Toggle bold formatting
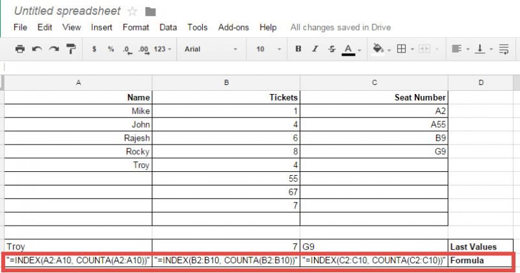Image resolution: width=520 pixels, height=273 pixels. (298, 49)
